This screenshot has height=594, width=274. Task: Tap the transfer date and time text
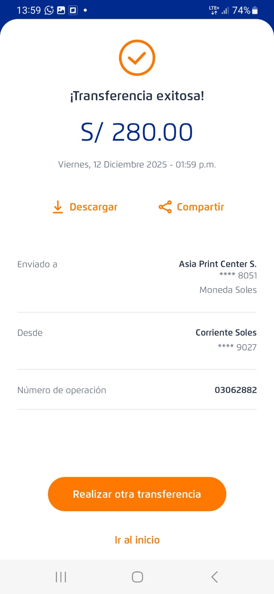point(137,164)
